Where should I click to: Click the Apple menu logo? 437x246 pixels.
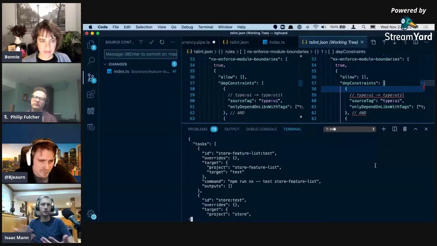click(x=90, y=27)
